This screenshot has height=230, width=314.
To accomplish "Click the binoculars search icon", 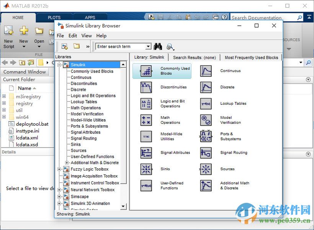I will tap(158, 46).
